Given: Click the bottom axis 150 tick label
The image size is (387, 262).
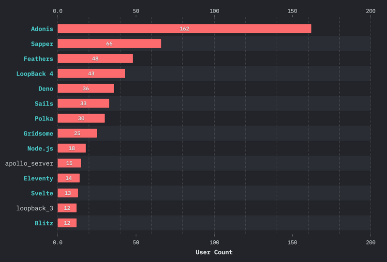Looking at the screenshot, I should click(x=292, y=242).
